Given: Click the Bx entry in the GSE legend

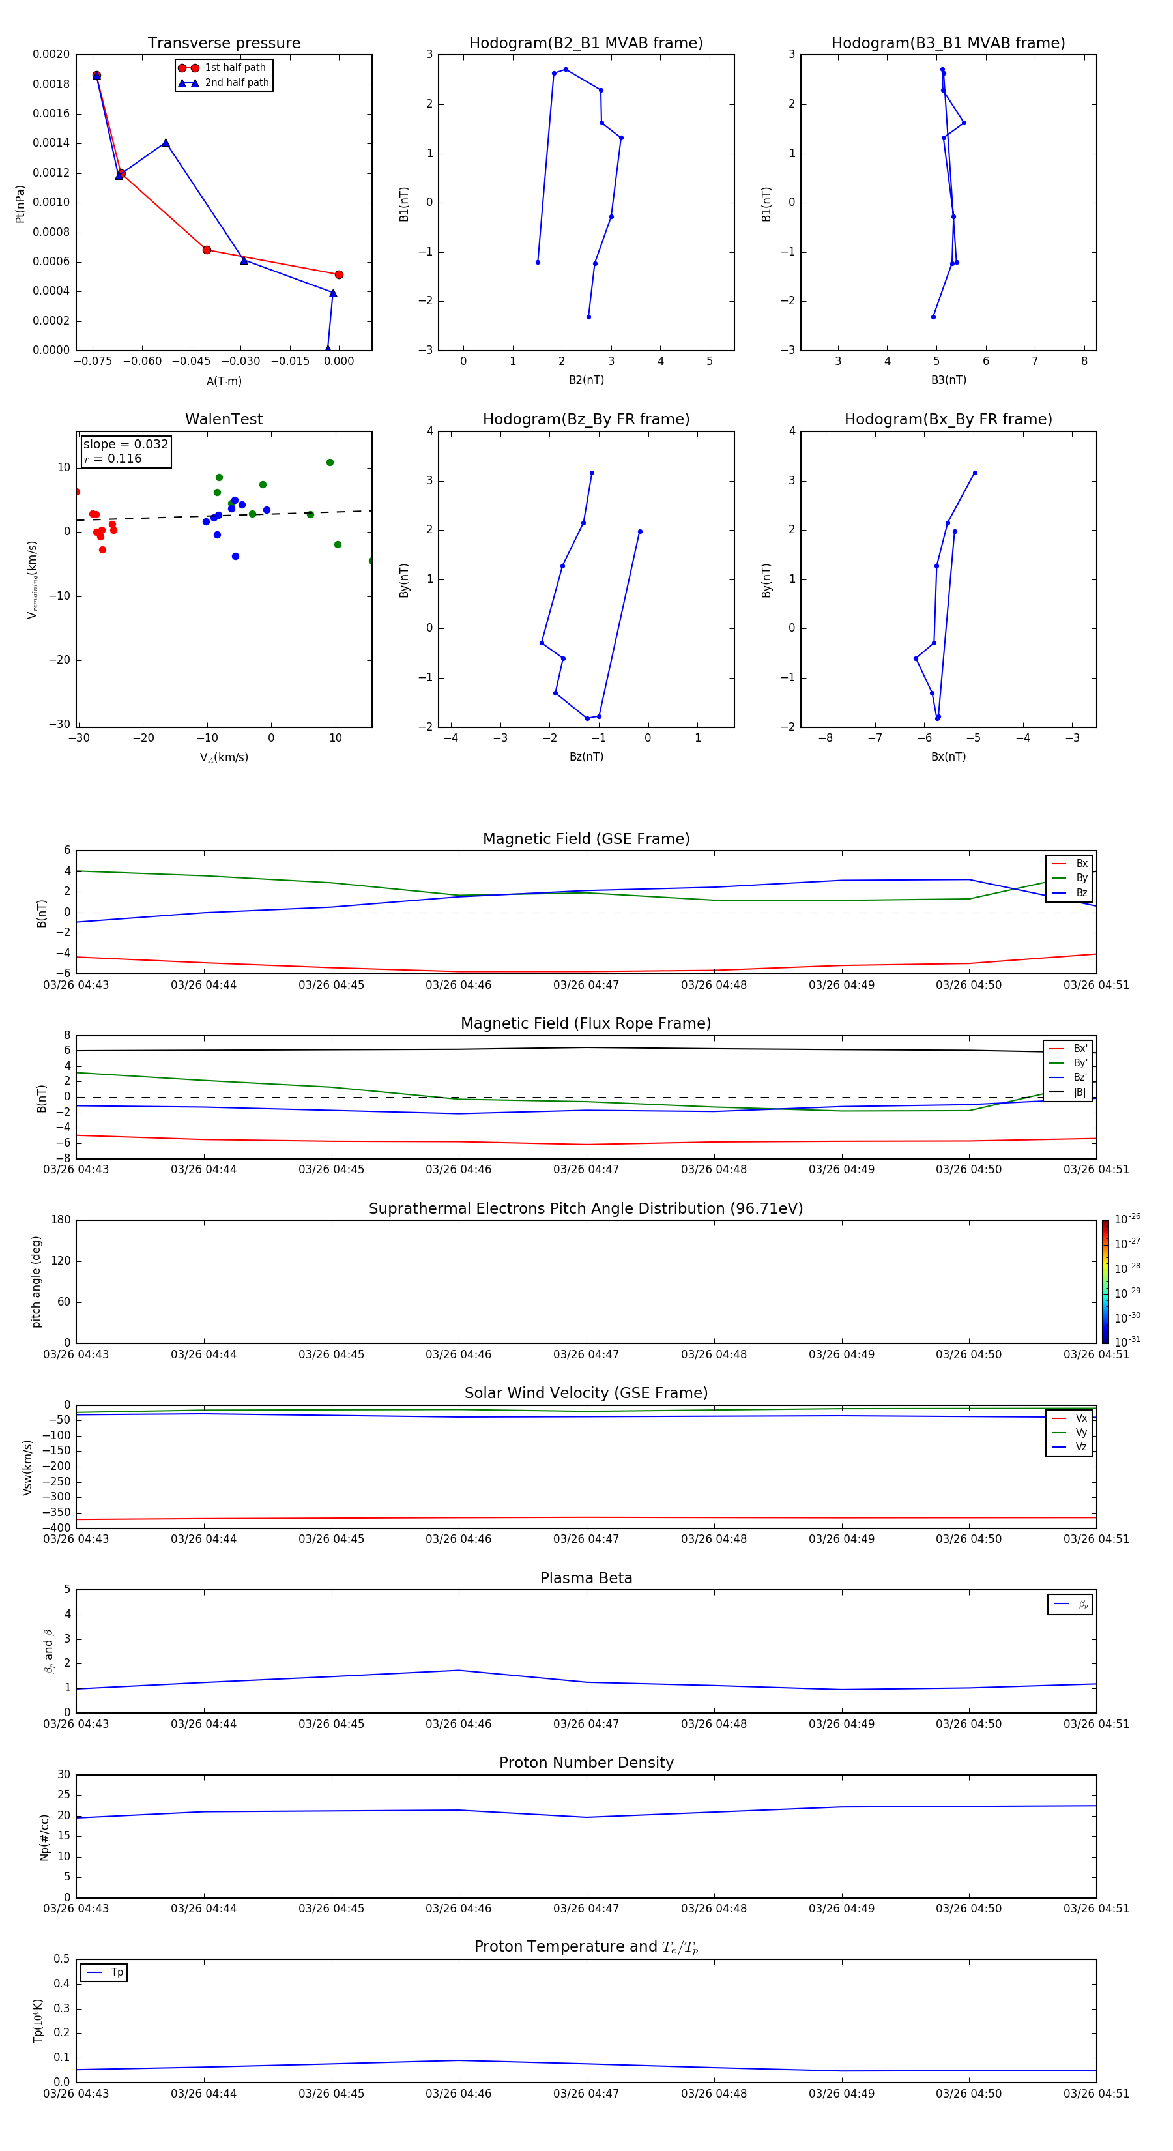Looking at the screenshot, I should (1069, 864).
